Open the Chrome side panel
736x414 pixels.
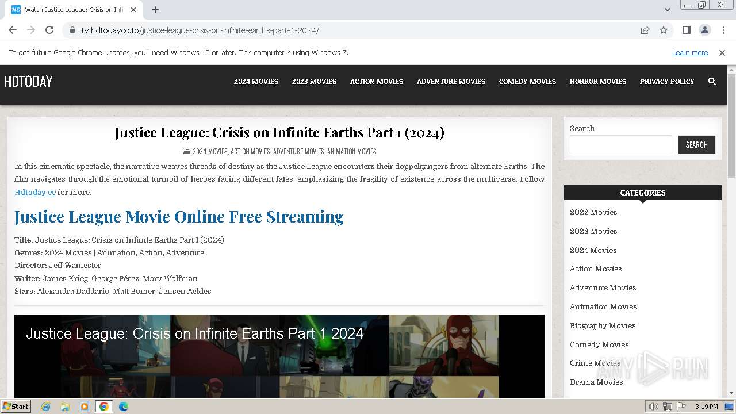tap(686, 30)
